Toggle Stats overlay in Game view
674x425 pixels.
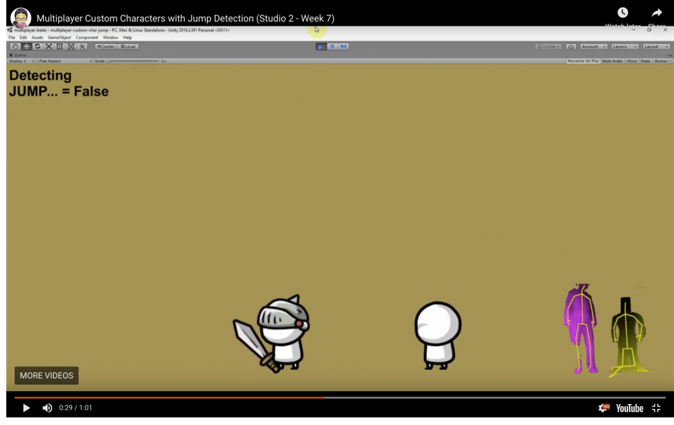(646, 61)
